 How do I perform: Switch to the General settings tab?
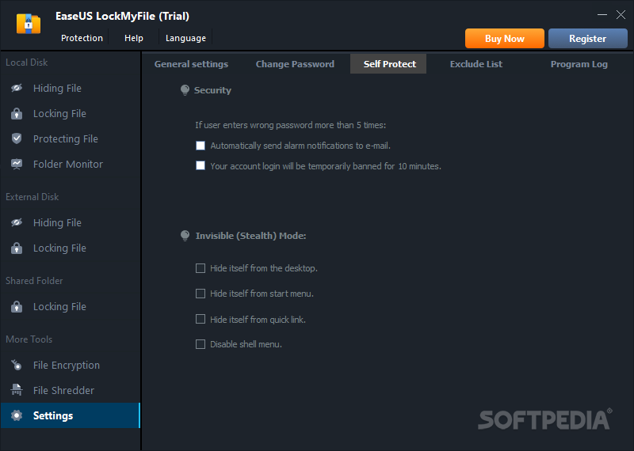(191, 64)
